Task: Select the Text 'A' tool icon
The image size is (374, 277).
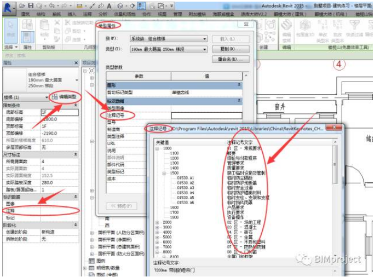Action: [x=109, y=6]
